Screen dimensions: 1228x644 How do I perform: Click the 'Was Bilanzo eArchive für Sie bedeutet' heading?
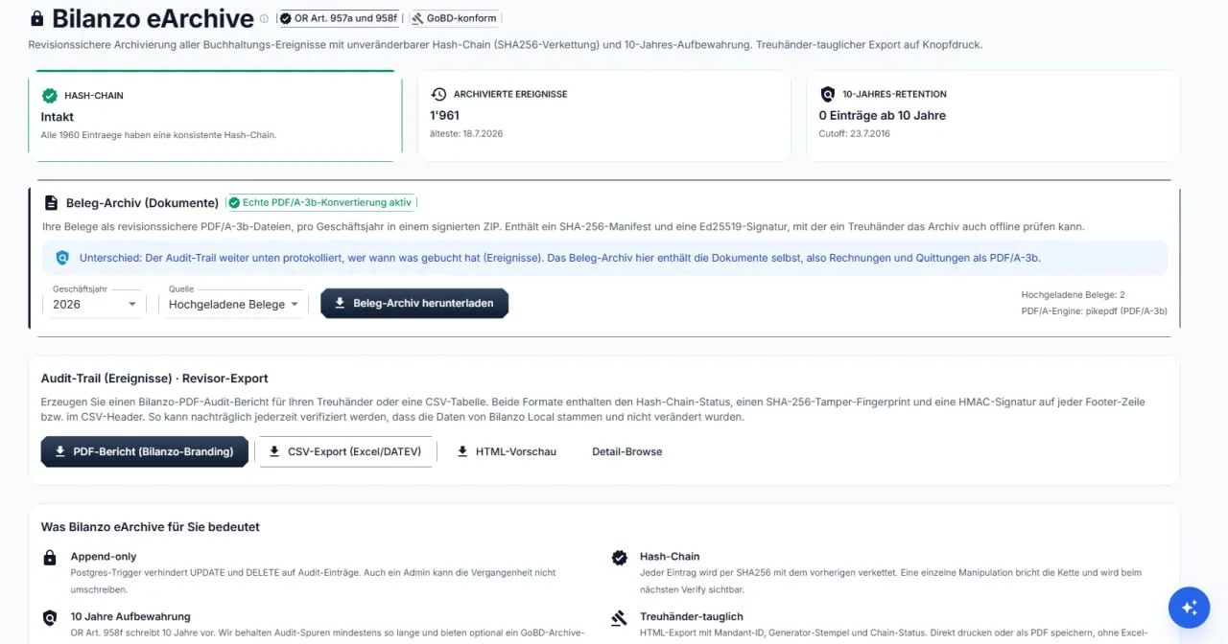pos(151,527)
